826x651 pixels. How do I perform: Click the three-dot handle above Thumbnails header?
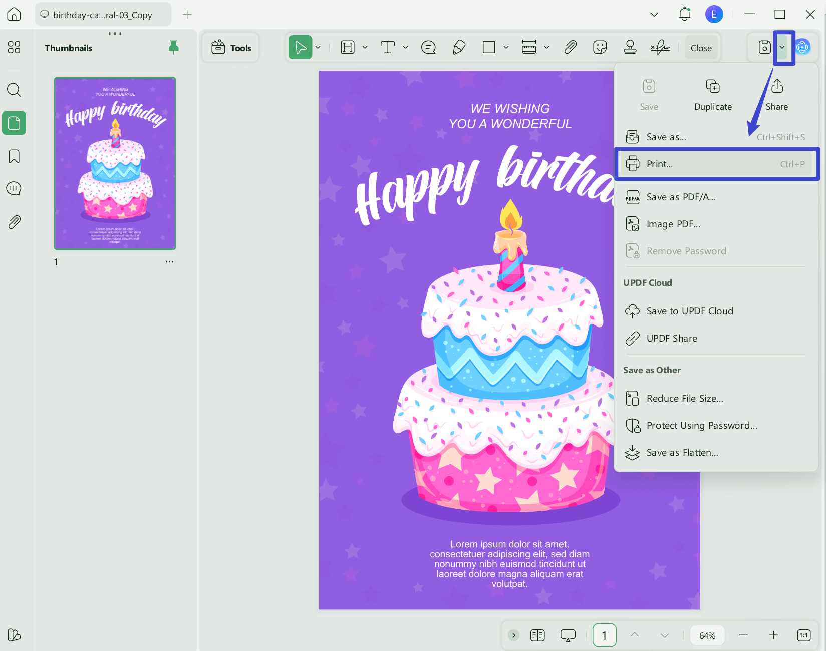[x=115, y=34]
